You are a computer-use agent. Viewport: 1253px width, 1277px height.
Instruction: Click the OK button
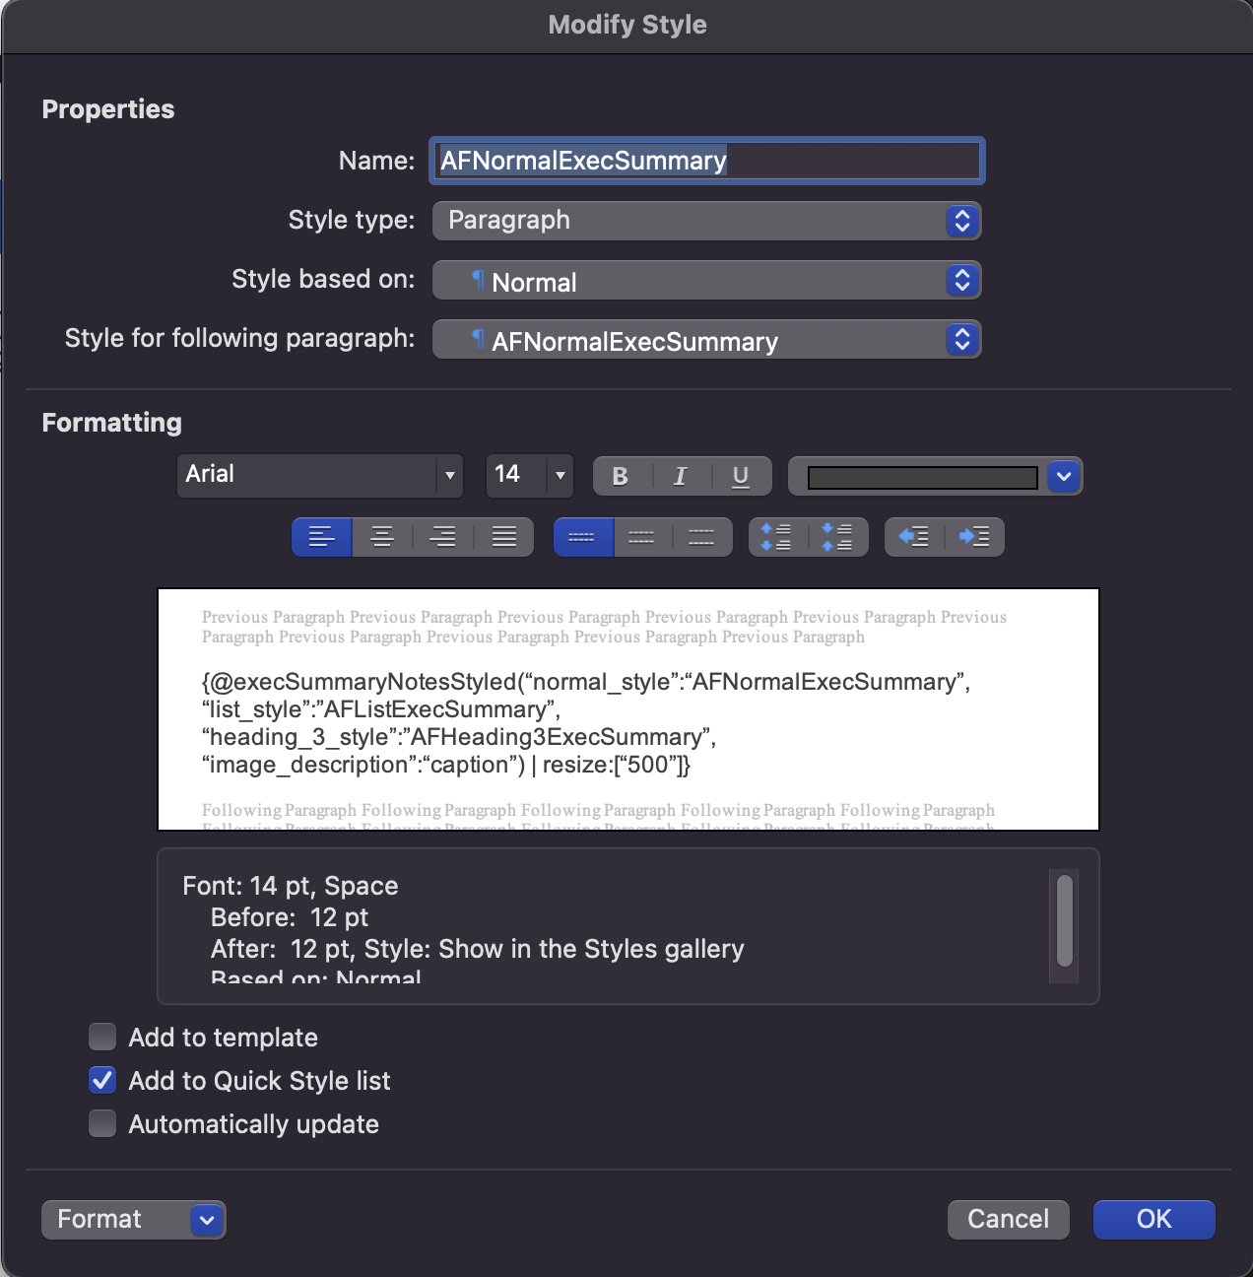tap(1154, 1220)
